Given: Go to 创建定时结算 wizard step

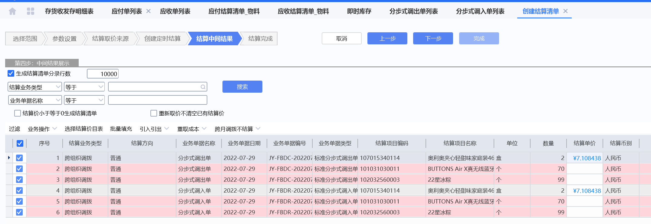Looking at the screenshot, I should tap(163, 39).
